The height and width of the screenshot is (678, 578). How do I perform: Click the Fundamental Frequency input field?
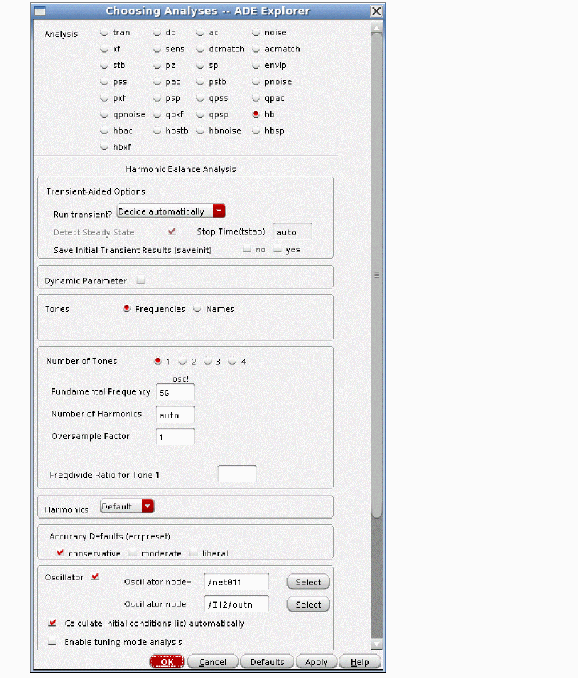[175, 393]
